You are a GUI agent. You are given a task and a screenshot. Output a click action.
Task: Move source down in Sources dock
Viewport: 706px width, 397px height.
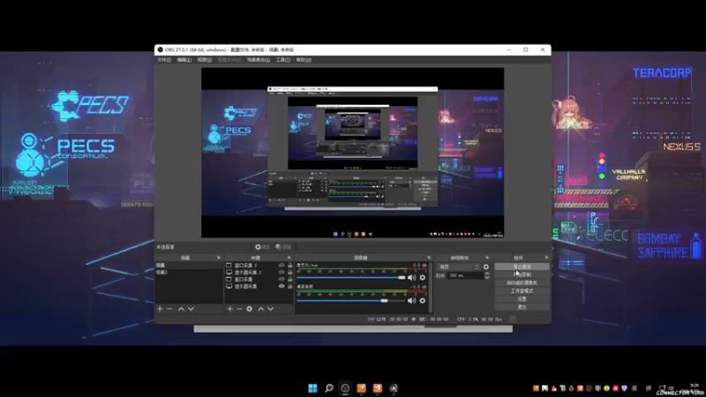click(271, 309)
